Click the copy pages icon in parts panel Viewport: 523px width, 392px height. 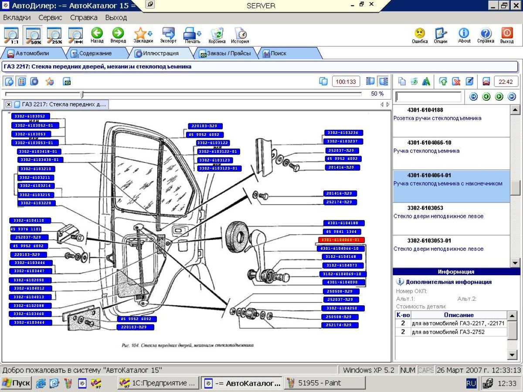click(402, 81)
